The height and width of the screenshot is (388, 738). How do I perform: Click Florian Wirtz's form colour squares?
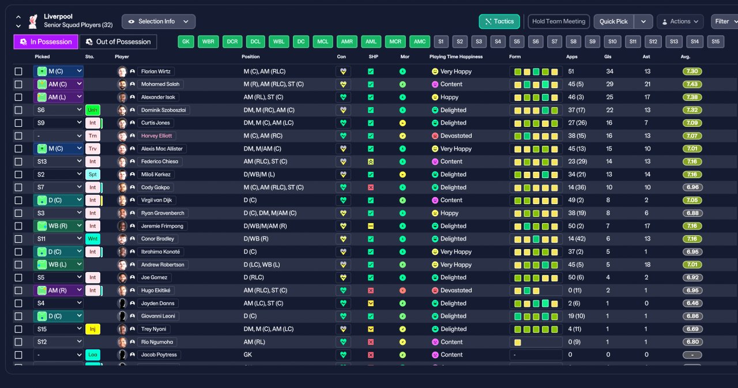point(536,71)
